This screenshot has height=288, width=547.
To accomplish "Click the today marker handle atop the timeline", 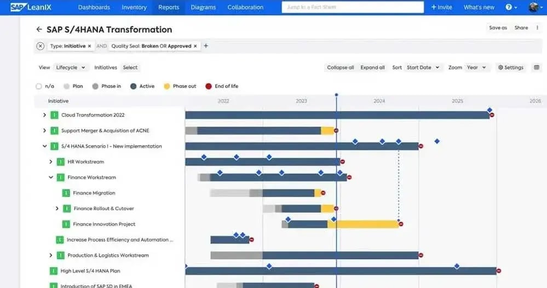I will [336, 95].
